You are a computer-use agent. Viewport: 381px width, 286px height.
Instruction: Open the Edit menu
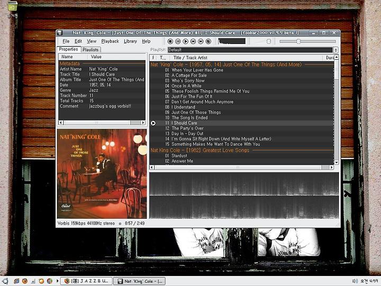coord(78,41)
